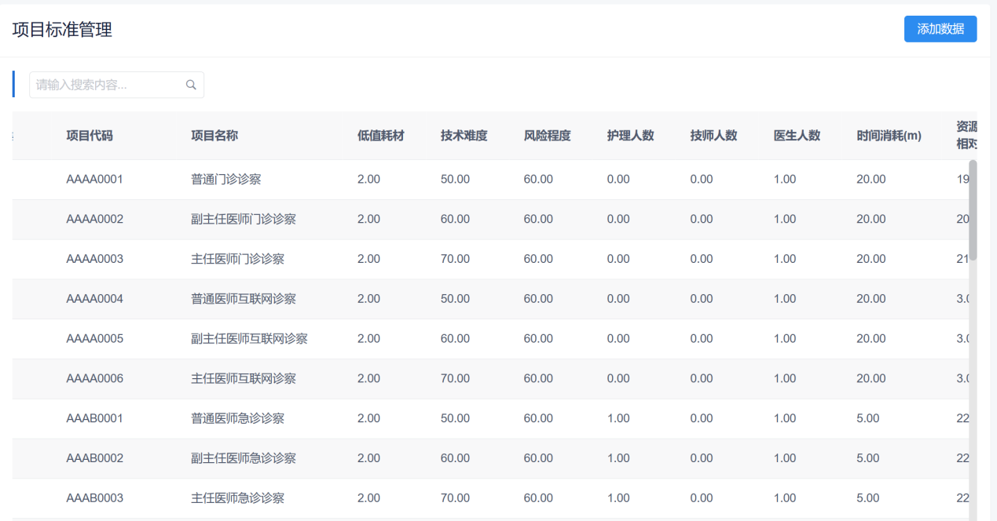Focus the 请输入搜索内容 search field
The width and height of the screenshot is (997, 521).
coord(106,86)
